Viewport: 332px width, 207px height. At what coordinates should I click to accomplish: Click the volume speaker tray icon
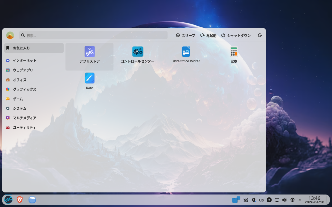tap(285, 200)
